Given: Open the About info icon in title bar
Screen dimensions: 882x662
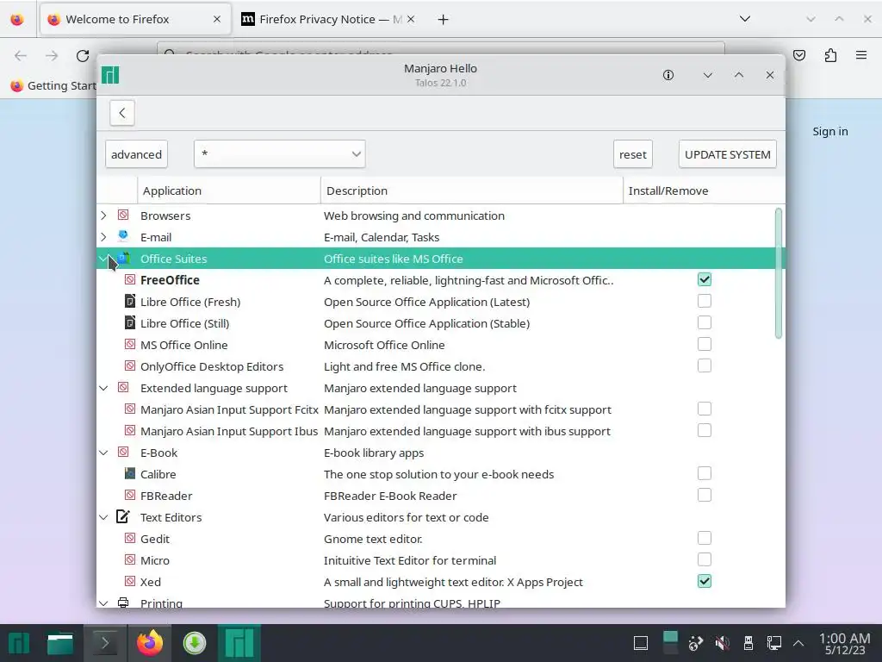Looking at the screenshot, I should pyautogui.click(x=668, y=75).
